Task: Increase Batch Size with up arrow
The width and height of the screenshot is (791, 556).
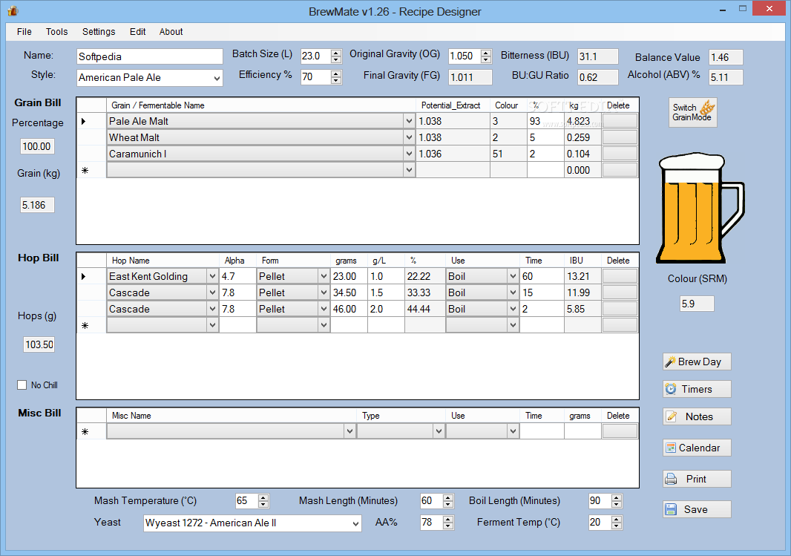Action: [336, 53]
